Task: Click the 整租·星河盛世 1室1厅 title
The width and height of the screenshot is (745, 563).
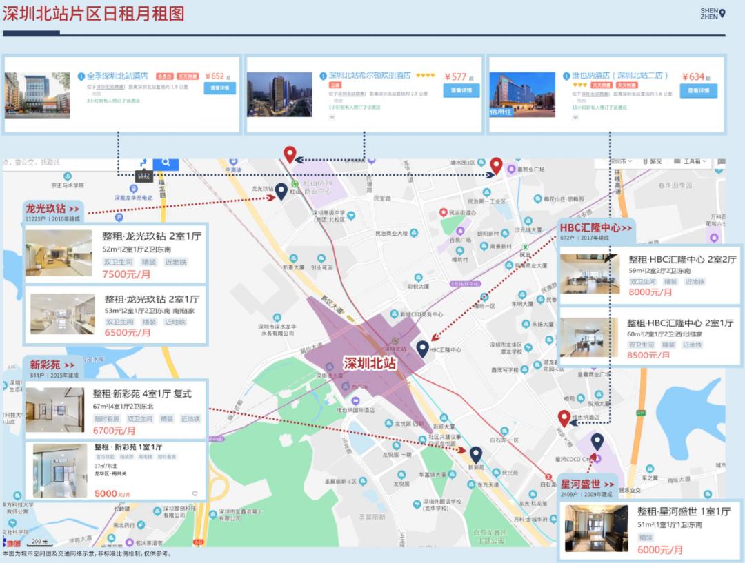Action: tap(684, 511)
